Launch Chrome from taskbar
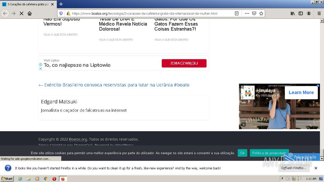Screen dimensions: 324x182 click(x=46, y=179)
